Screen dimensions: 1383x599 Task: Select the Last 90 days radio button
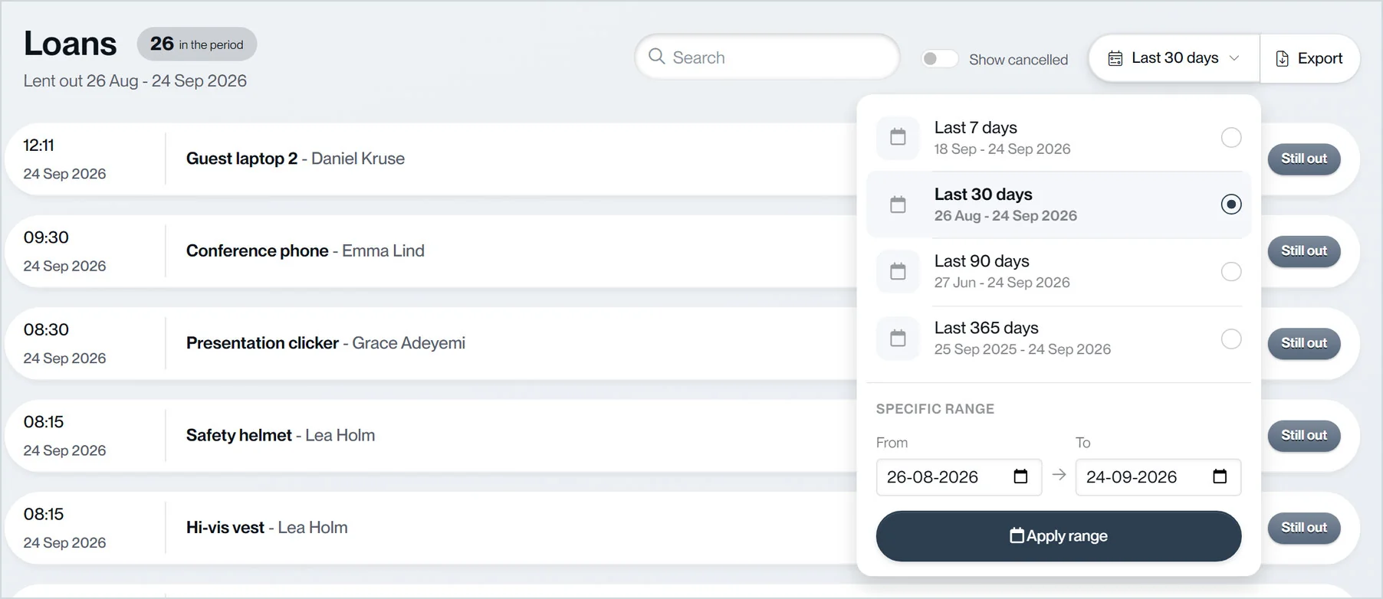(1231, 271)
